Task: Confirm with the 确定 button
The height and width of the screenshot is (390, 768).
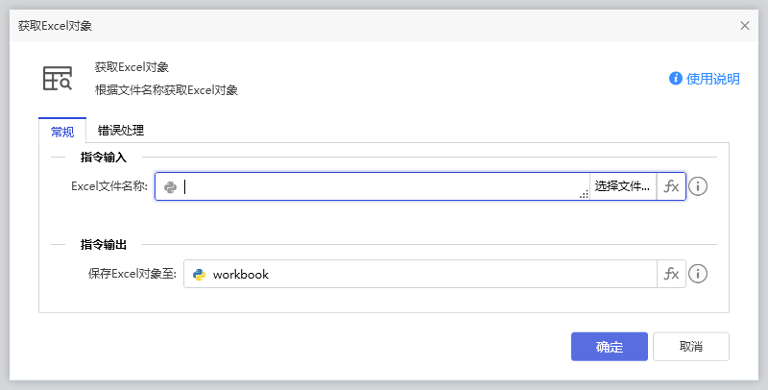Action: point(609,347)
